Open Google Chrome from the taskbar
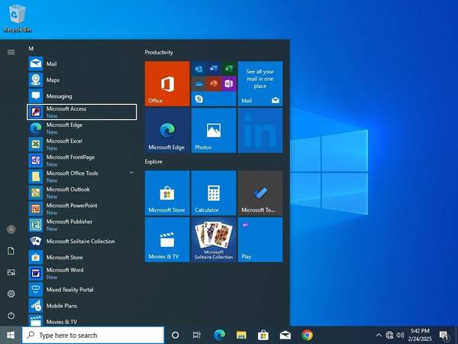Screen dimensions: 458x344 click(x=307, y=335)
